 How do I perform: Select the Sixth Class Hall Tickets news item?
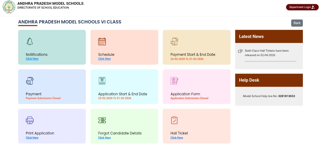[267, 53]
